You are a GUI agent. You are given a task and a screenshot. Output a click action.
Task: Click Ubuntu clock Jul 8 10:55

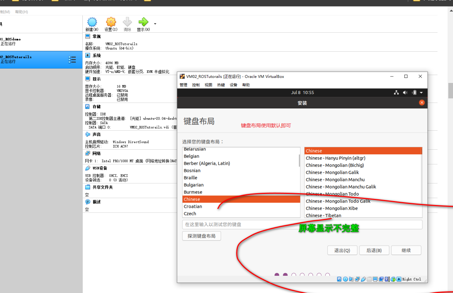302,93
